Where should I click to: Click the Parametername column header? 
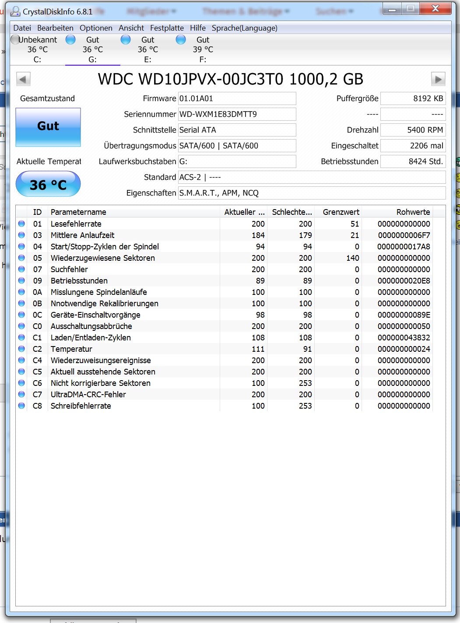point(133,212)
